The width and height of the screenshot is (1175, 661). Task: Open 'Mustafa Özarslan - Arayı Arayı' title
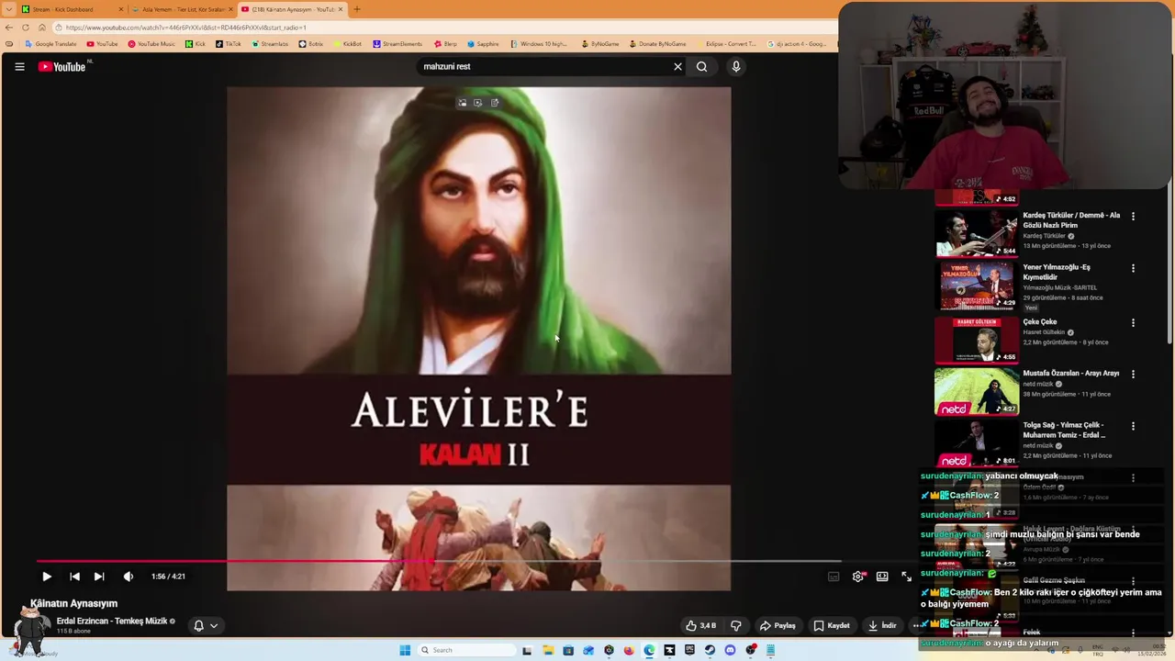coord(1071,374)
